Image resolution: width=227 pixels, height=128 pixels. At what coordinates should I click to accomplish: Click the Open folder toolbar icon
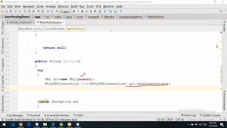pos(2,11)
